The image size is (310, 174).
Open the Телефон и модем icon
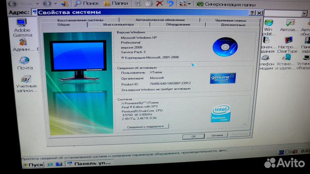click(267, 62)
